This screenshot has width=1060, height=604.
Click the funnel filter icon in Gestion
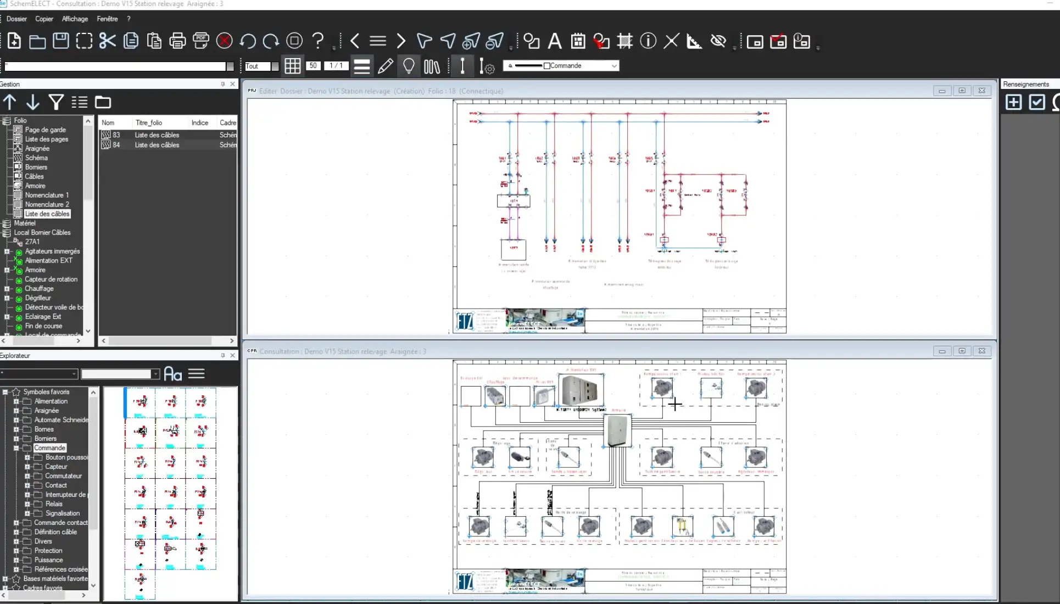[56, 102]
